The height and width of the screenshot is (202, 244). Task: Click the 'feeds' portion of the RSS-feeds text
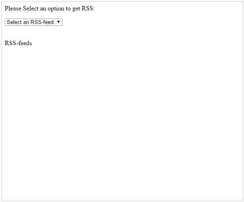pyautogui.click(x=25, y=43)
